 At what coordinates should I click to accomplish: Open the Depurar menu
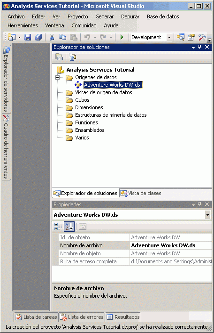tap(130, 16)
